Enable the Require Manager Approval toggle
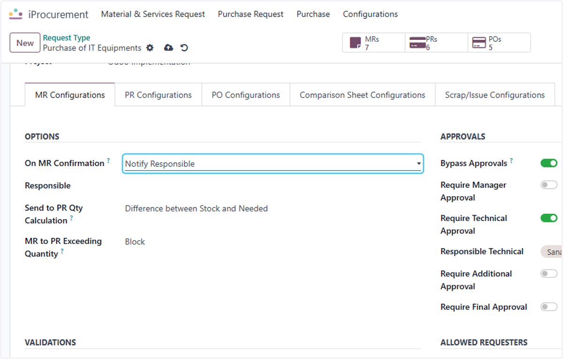This screenshot has width=563, height=359. coord(549,185)
